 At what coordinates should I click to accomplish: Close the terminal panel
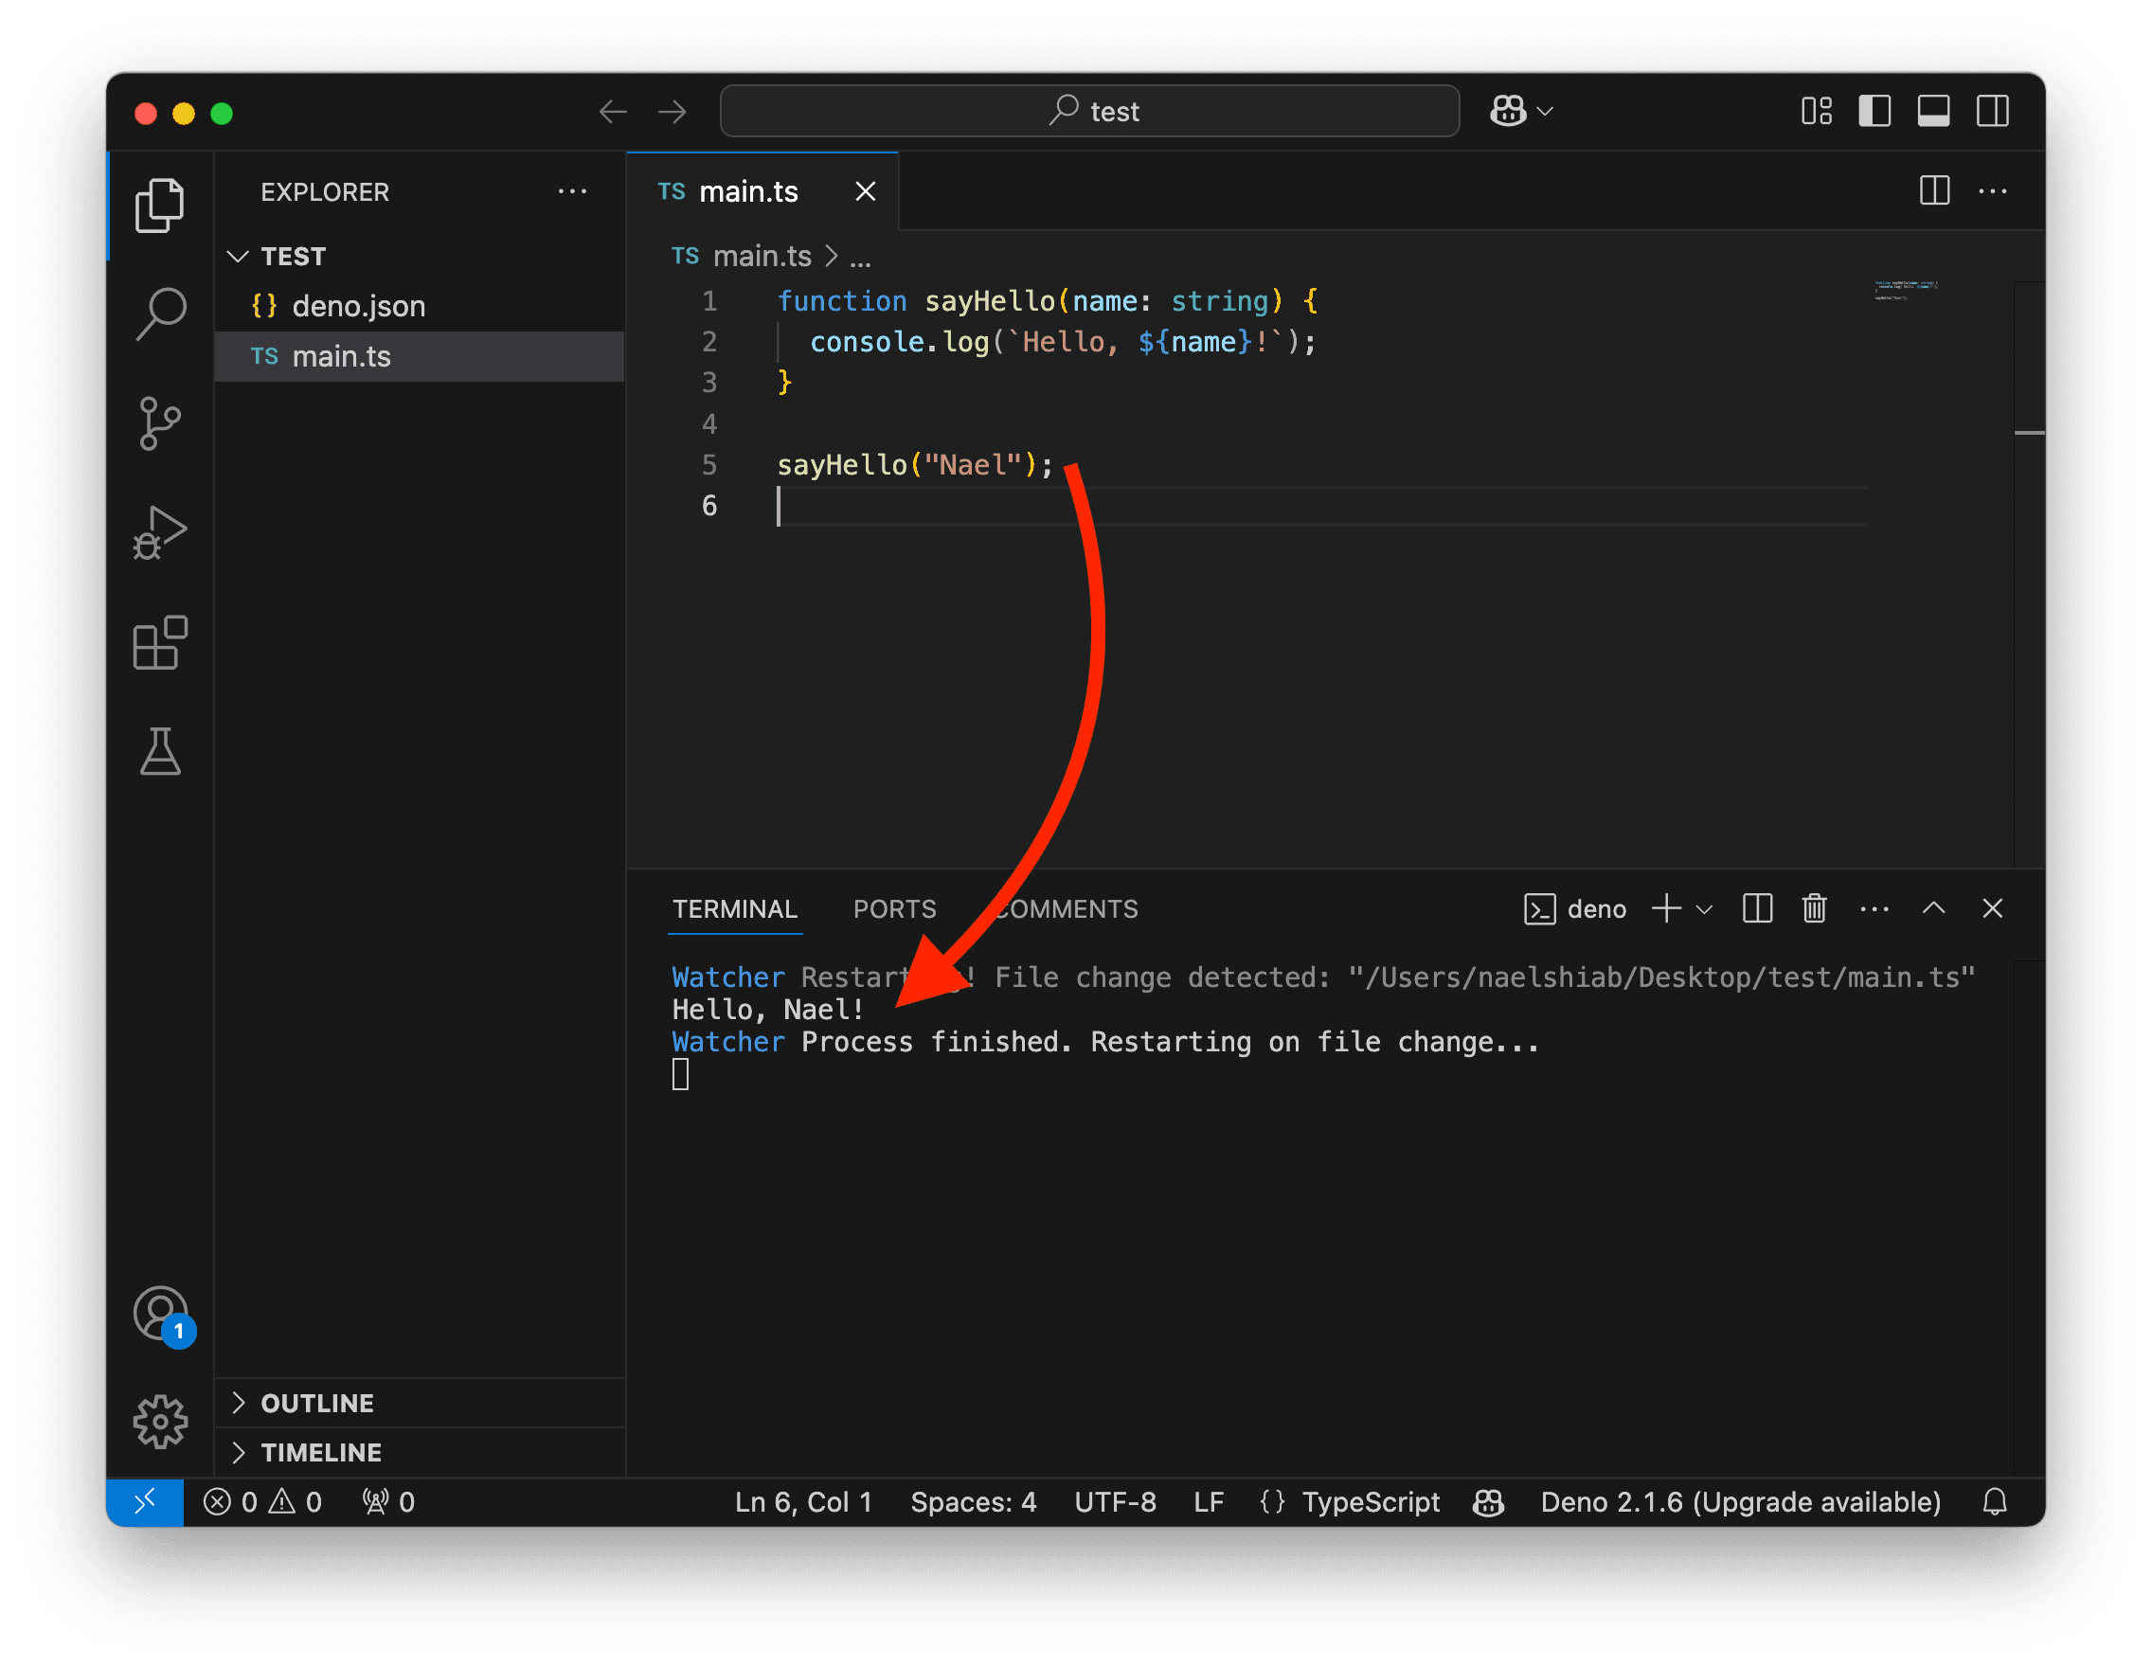1992,908
